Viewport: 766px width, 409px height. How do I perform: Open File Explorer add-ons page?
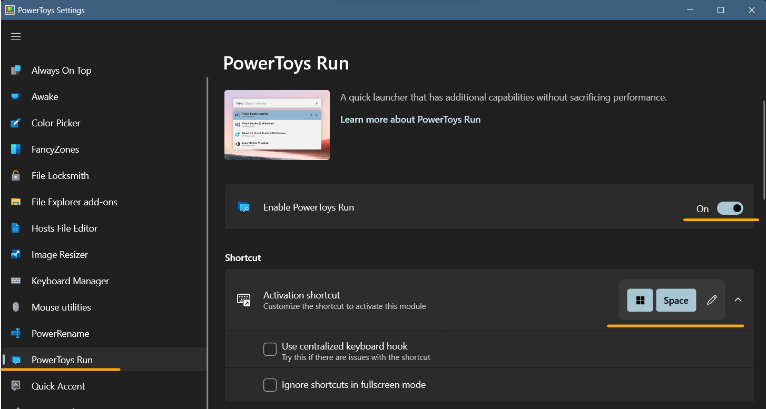click(74, 202)
